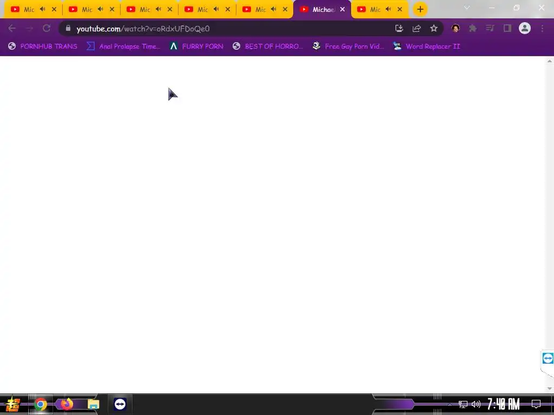Expand the tab search chevron in title bar
Viewport: 554px width, 415px height.
[467, 8]
